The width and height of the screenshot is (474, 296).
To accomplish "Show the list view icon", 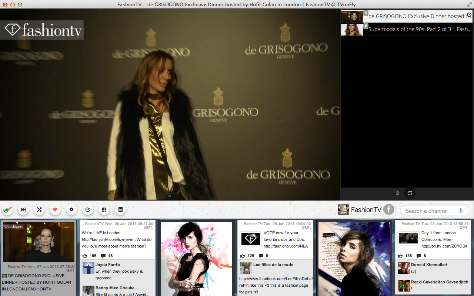I will click(120, 210).
